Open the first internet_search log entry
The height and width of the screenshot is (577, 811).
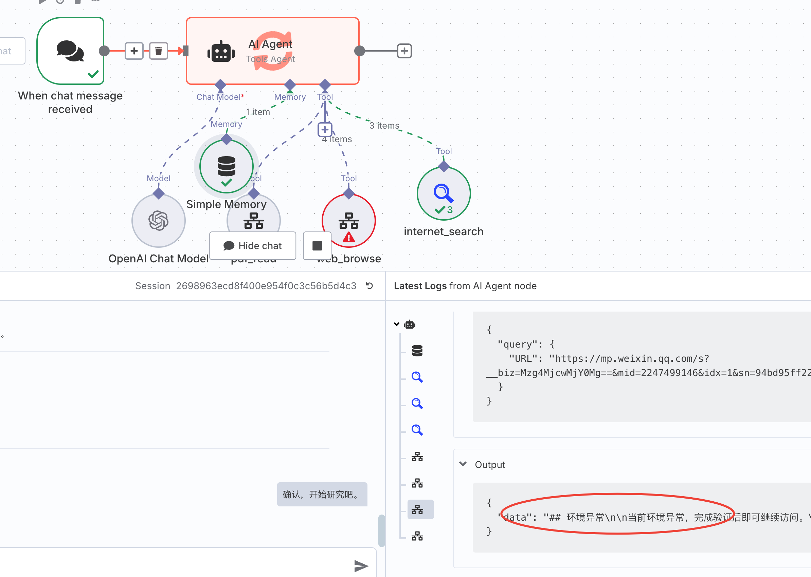click(x=417, y=377)
